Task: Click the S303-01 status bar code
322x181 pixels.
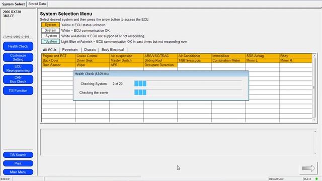Action: tap(6, 179)
